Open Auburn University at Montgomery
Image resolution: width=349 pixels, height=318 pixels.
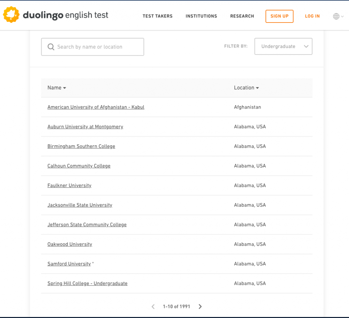point(85,127)
